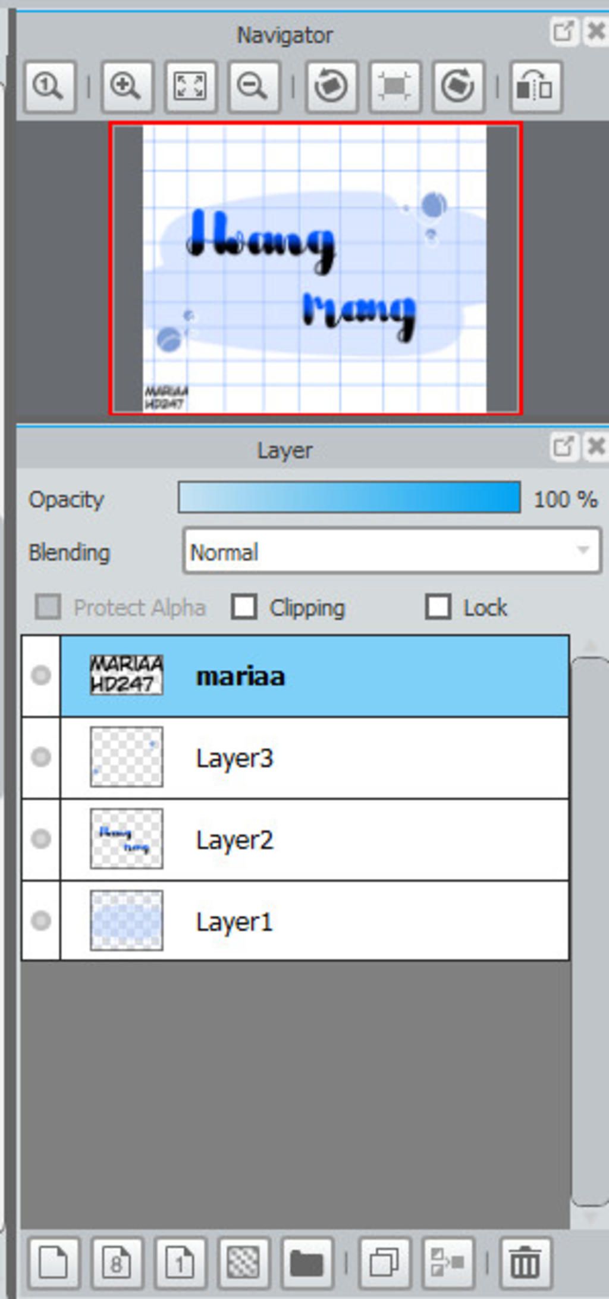This screenshot has height=1299, width=609.
Task: Rotate the canvas view right
Action: pyautogui.click(x=457, y=87)
